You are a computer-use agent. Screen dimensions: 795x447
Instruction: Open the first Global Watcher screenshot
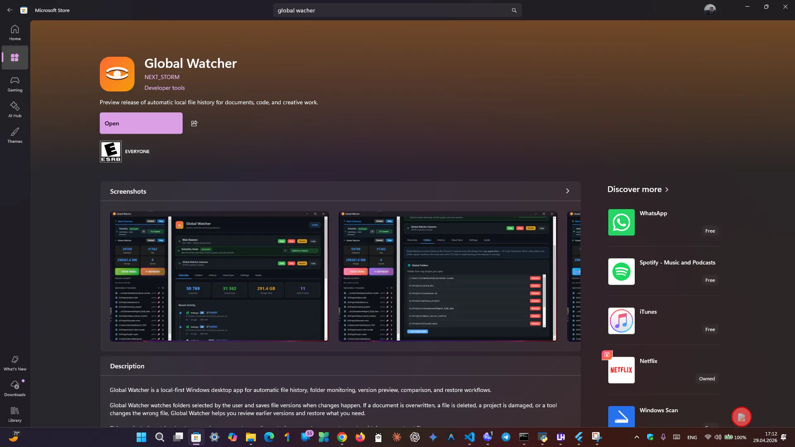219,276
